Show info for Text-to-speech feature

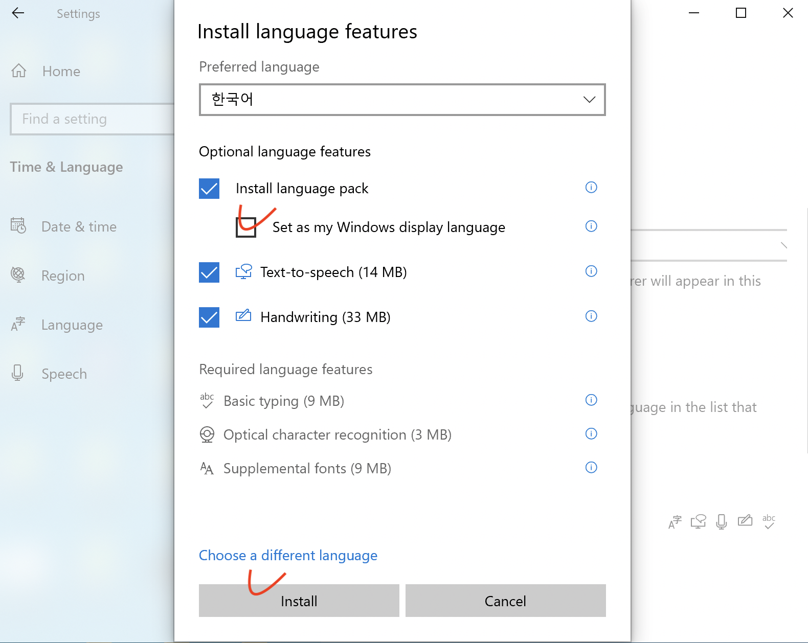[x=591, y=271]
